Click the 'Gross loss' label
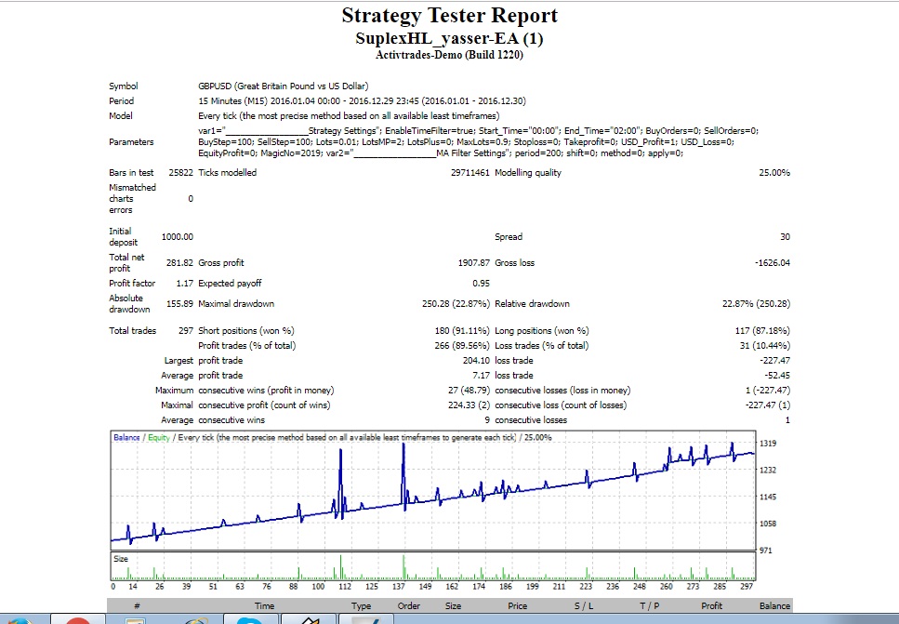Viewport: 899px width, 624px height. [x=514, y=262]
